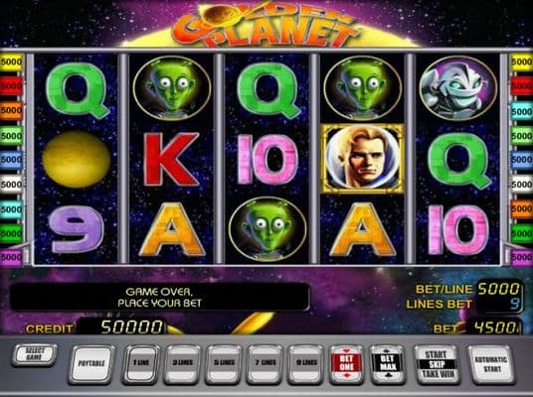Screen dimensions: 533x397
Task: Select the 9 Lines option
Action: (306, 363)
